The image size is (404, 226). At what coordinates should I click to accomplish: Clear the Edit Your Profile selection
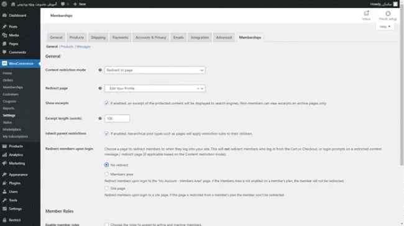(198, 88)
